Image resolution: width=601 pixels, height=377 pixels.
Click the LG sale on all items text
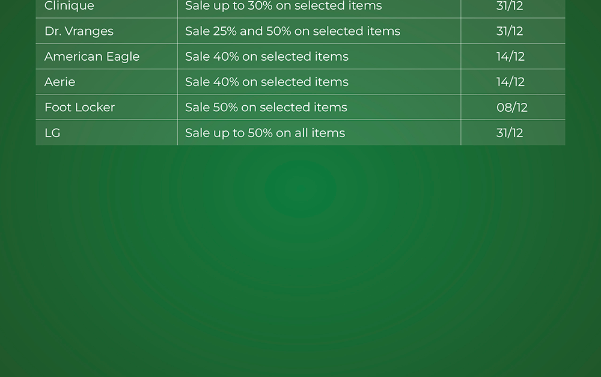264,133
